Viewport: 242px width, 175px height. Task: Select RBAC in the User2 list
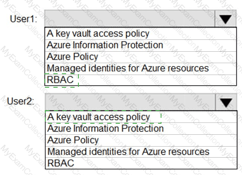coord(141,163)
